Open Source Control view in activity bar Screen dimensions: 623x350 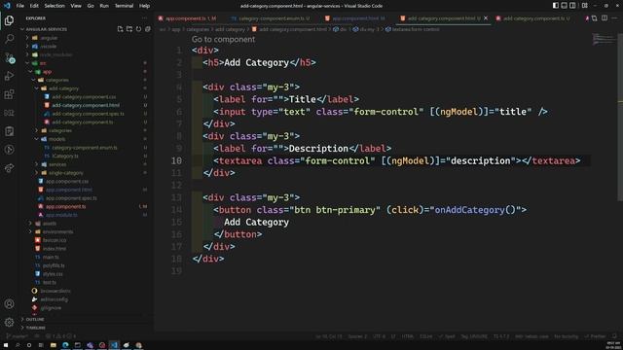9,57
